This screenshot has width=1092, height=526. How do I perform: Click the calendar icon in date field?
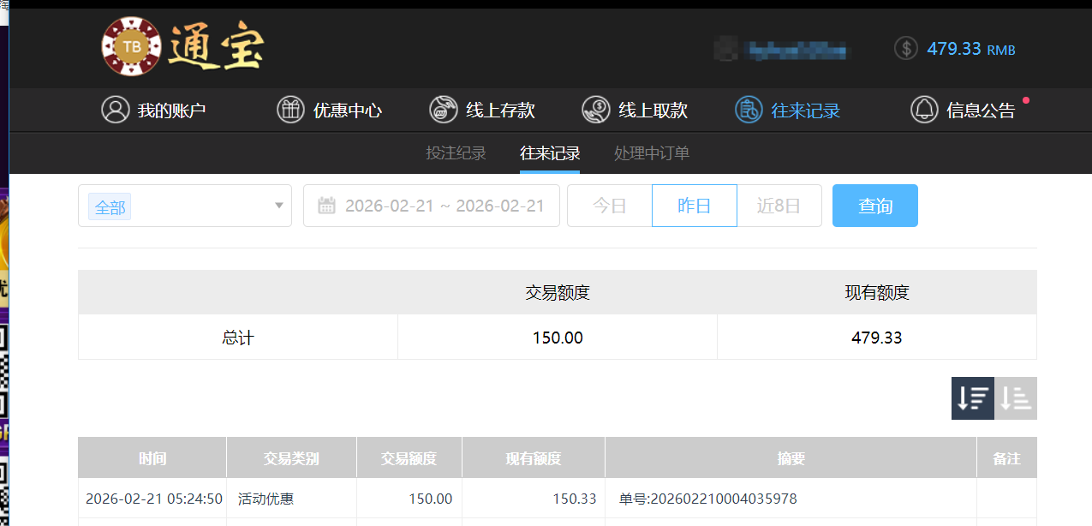click(x=329, y=205)
